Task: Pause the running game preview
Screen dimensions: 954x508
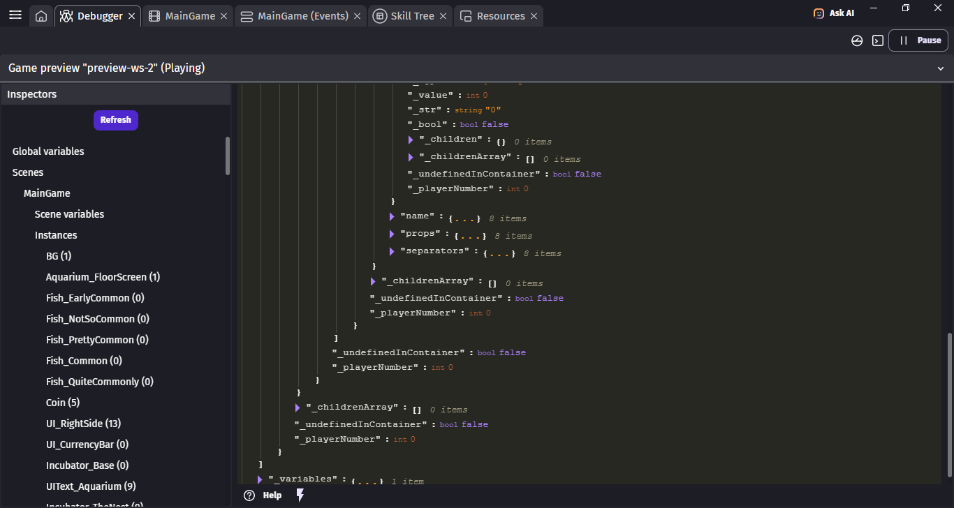Action: click(919, 40)
